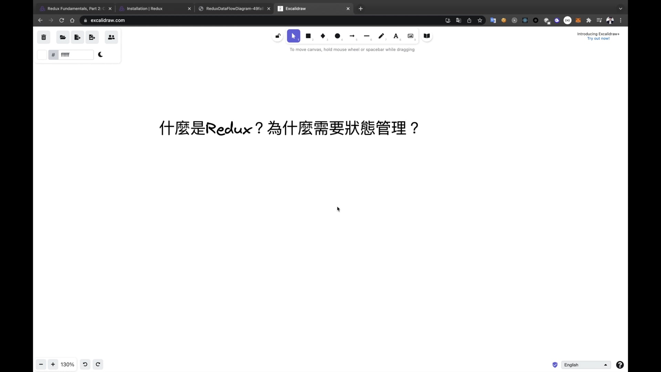
Task: Pick the freehand Draw pencil tool
Action: pos(381,36)
